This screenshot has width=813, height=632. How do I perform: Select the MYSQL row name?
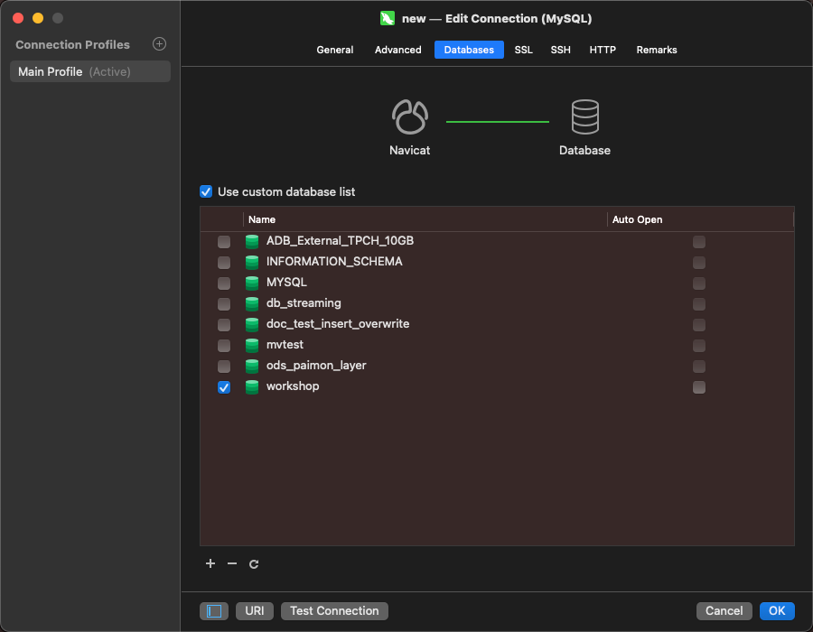286,283
